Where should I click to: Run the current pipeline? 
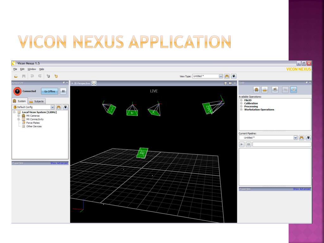coord(241,144)
